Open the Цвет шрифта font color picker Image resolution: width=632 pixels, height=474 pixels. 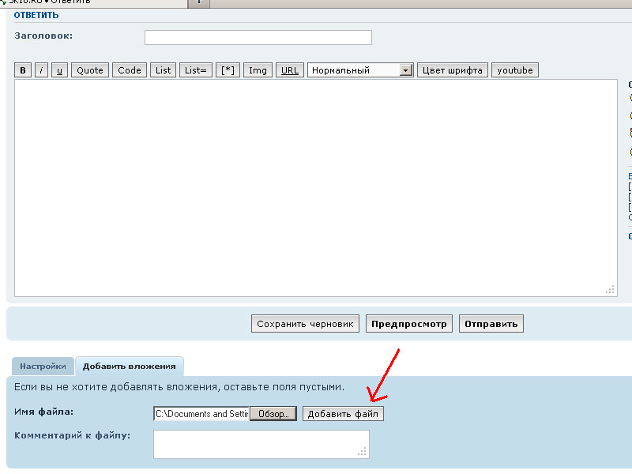(452, 70)
